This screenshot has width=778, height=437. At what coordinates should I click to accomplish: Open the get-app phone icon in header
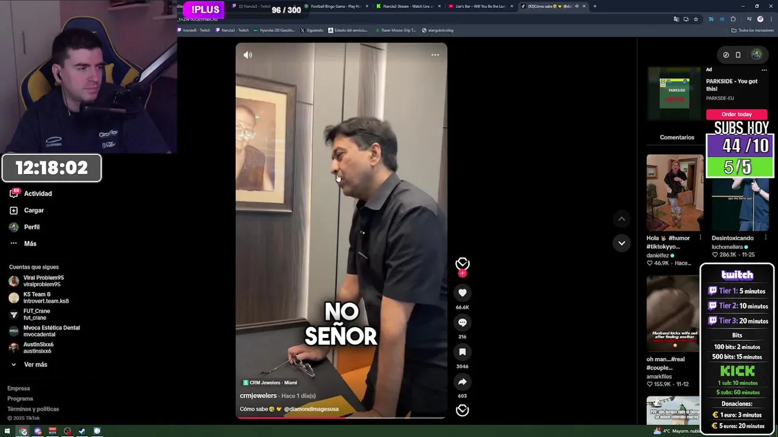[x=738, y=55]
